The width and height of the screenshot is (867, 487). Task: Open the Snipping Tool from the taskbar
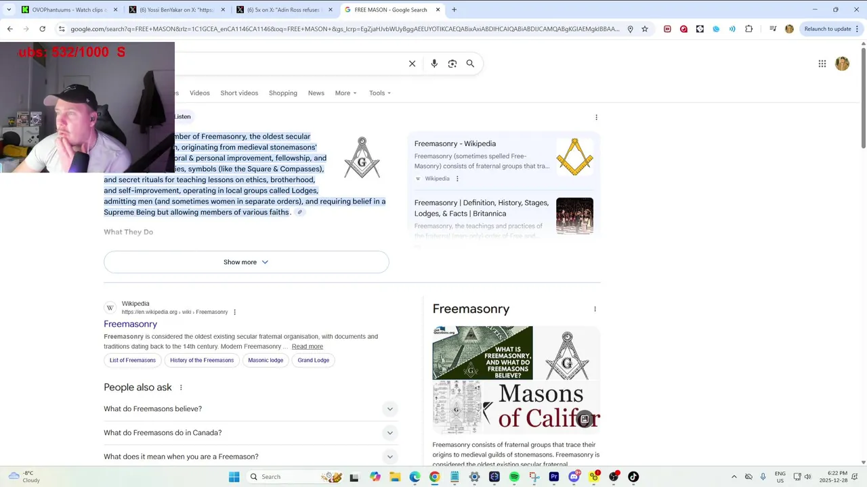534,477
